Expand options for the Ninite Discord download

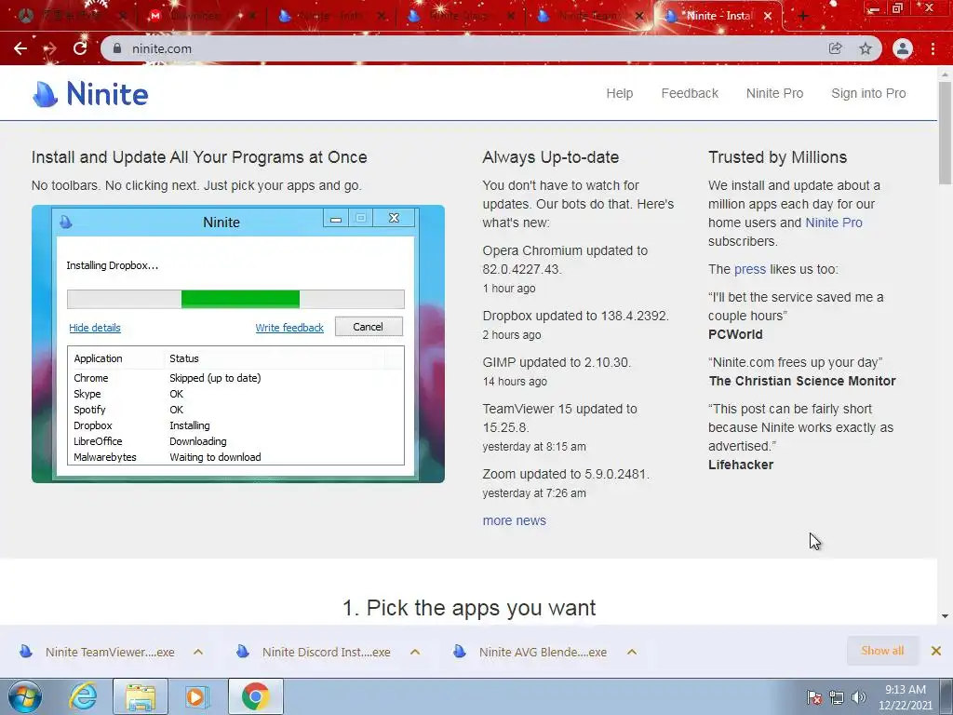click(x=415, y=652)
